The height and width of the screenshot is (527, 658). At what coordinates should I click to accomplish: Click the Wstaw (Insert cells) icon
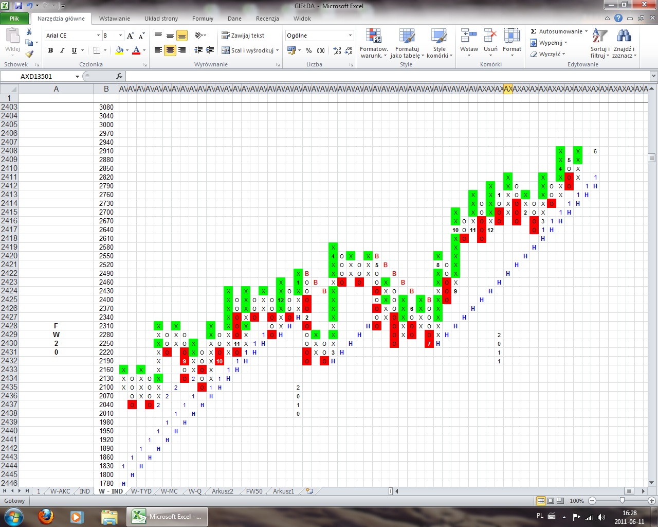coord(469,36)
